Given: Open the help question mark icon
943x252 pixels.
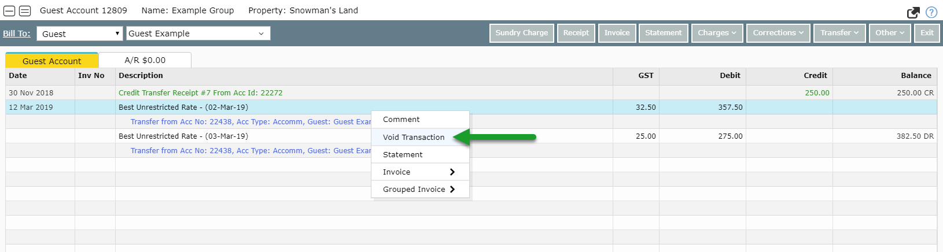Looking at the screenshot, I should [931, 12].
